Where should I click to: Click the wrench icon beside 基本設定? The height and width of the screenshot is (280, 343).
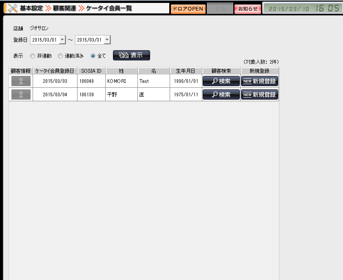coord(13,8)
